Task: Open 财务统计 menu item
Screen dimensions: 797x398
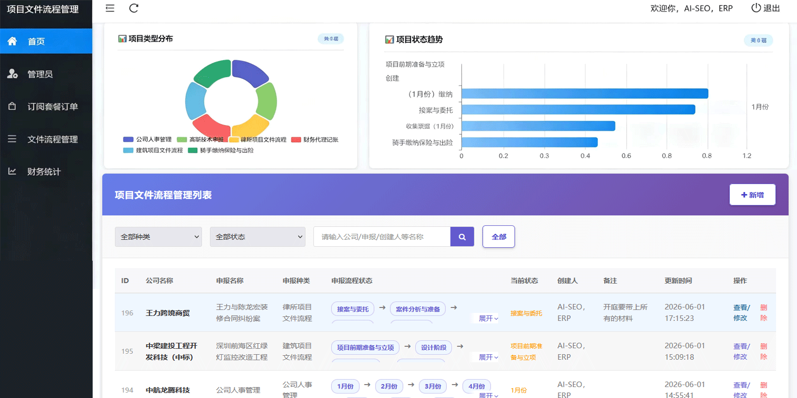Action: click(x=46, y=171)
